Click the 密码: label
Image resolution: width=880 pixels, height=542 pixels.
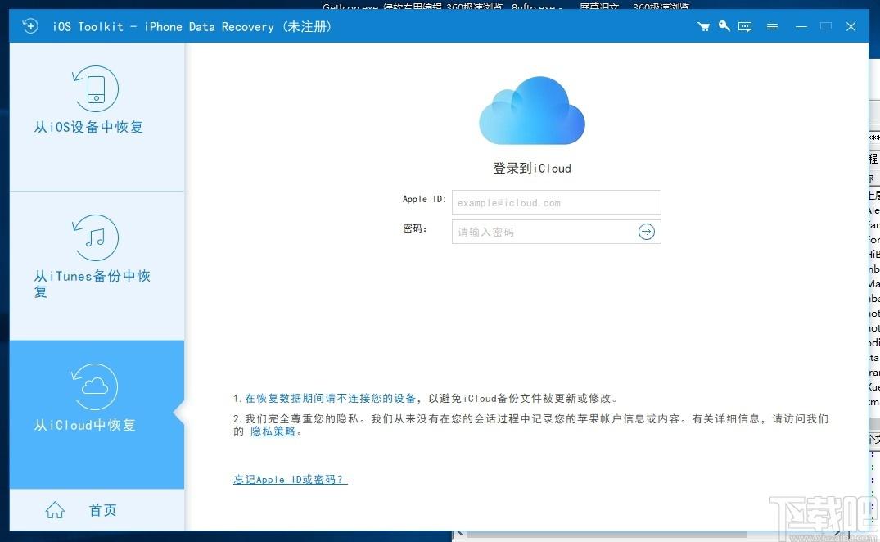point(415,228)
